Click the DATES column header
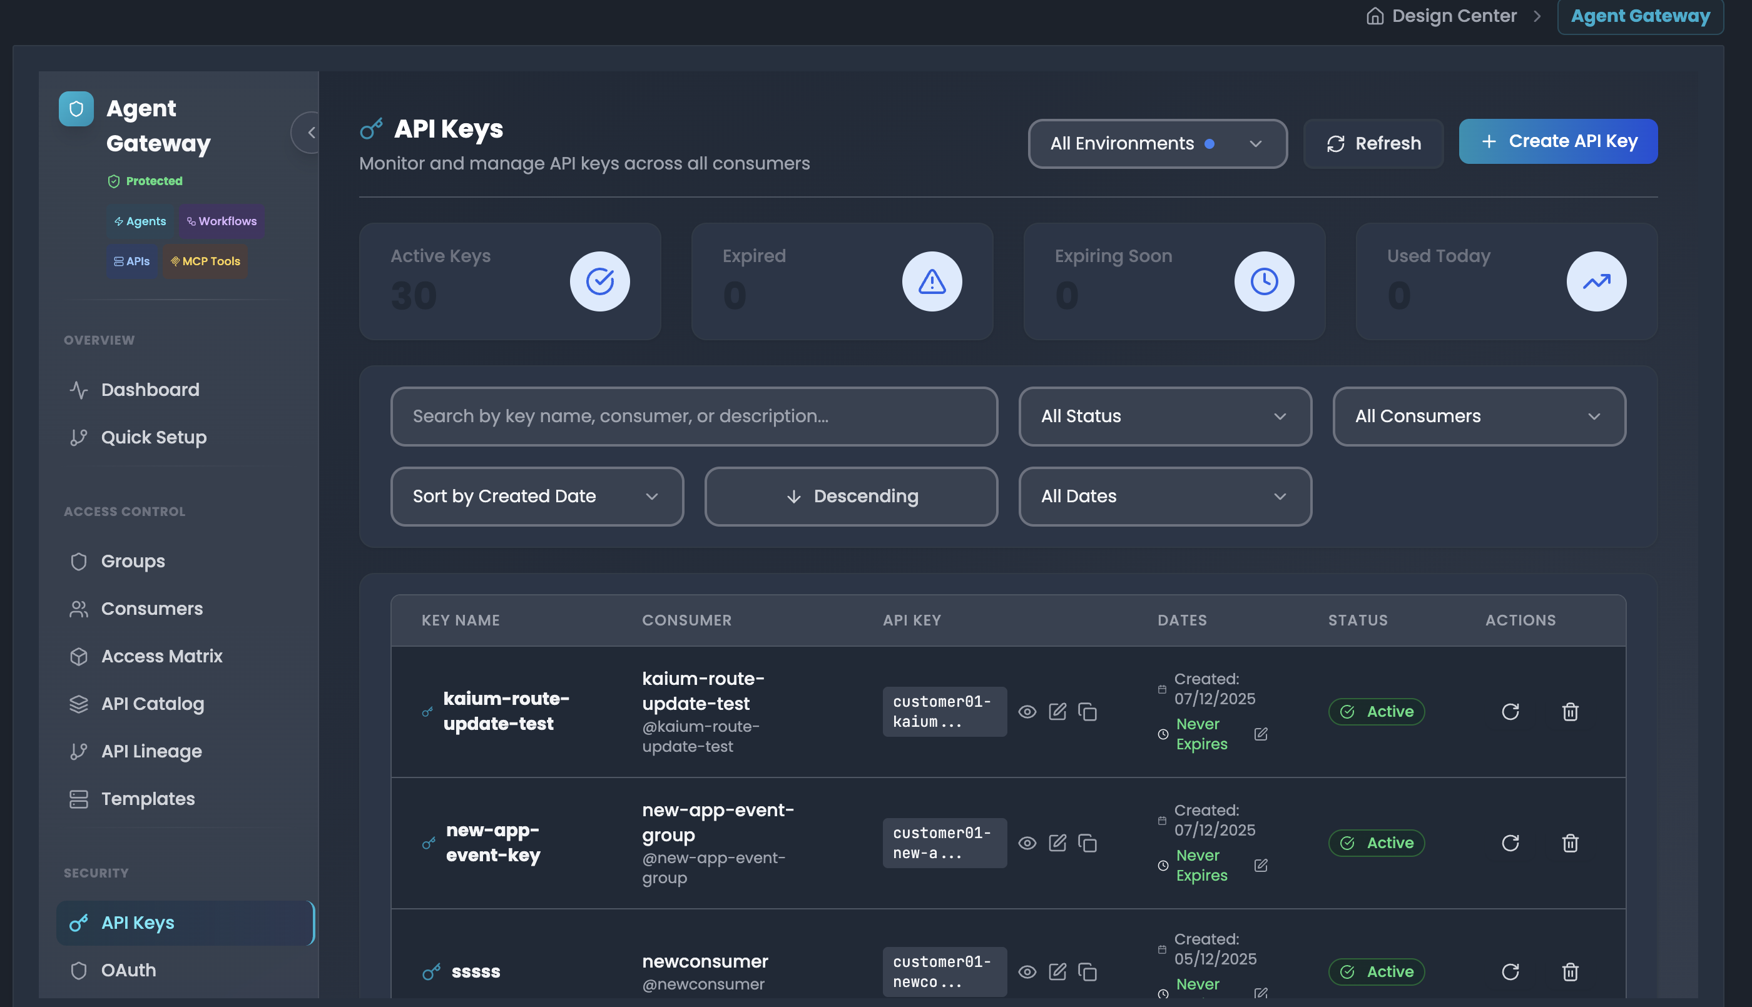This screenshot has width=1752, height=1007. pyautogui.click(x=1182, y=620)
